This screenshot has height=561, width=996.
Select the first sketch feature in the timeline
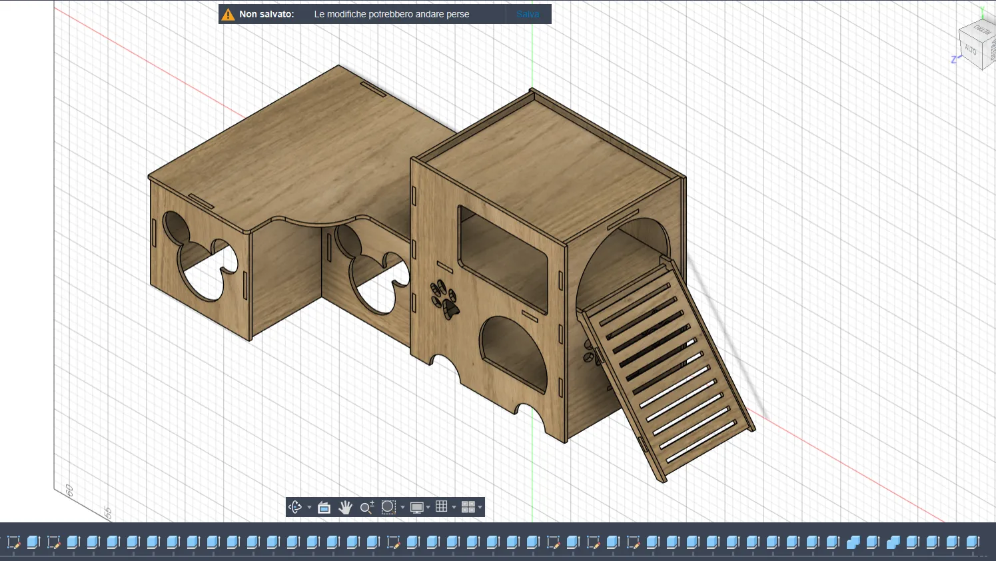pyautogui.click(x=13, y=542)
